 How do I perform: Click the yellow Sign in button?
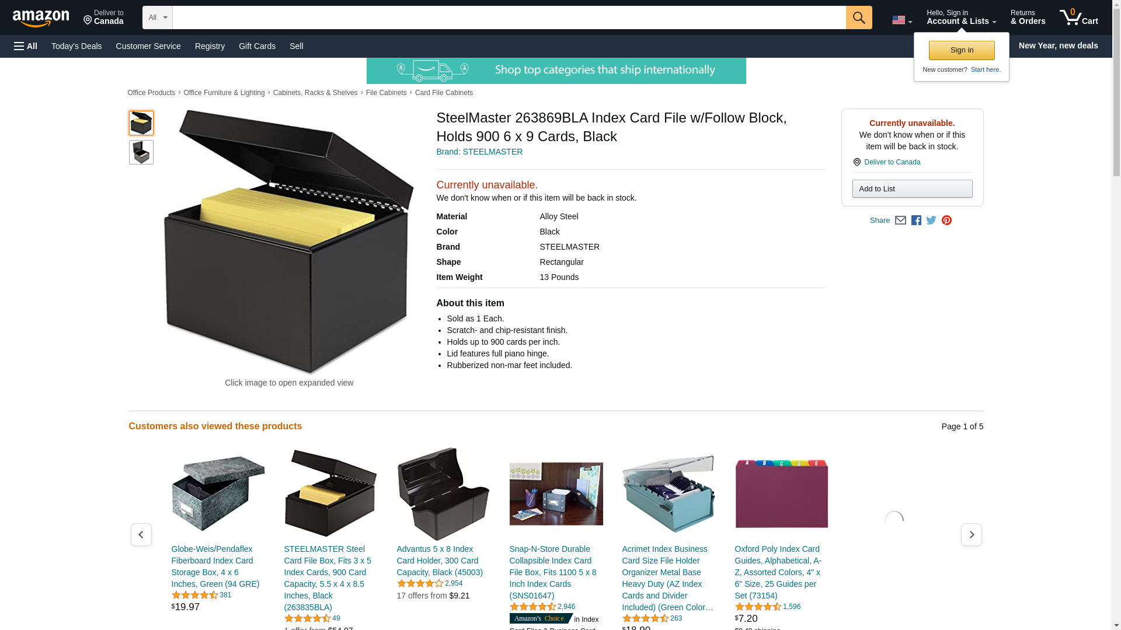point(962,50)
